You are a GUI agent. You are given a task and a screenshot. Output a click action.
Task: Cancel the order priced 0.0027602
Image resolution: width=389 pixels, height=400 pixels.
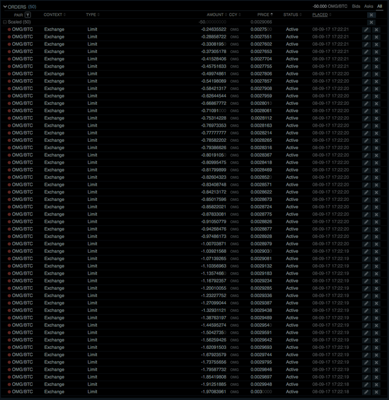coord(376,44)
